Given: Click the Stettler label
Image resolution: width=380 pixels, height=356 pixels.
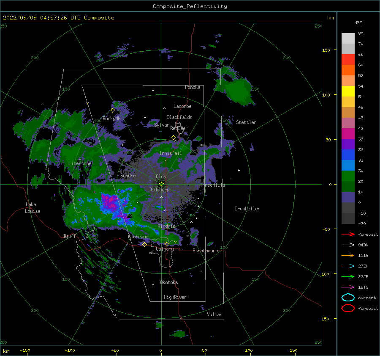Looking at the screenshot, I should pyautogui.click(x=246, y=122).
